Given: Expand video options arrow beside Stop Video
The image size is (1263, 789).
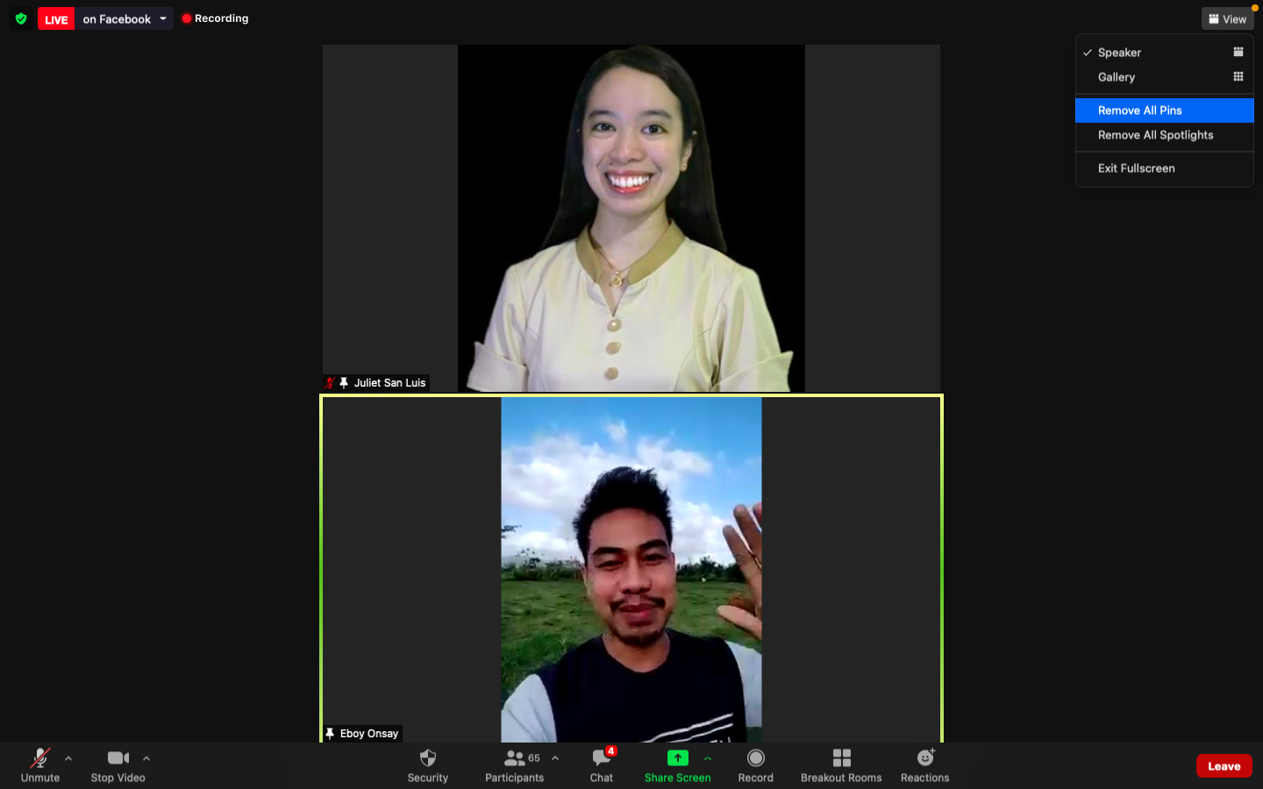Looking at the screenshot, I should pyautogui.click(x=146, y=758).
